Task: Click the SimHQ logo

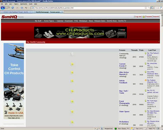Action: tap(9, 17)
